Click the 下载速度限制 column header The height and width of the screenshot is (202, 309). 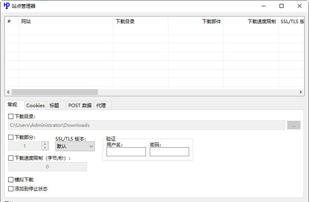tap(251, 22)
